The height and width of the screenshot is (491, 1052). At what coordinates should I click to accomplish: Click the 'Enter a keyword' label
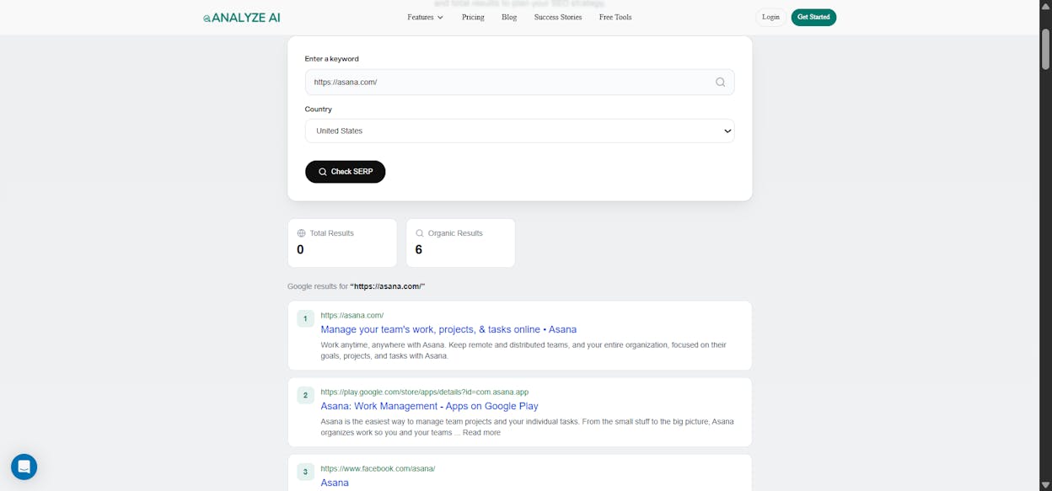(331, 59)
